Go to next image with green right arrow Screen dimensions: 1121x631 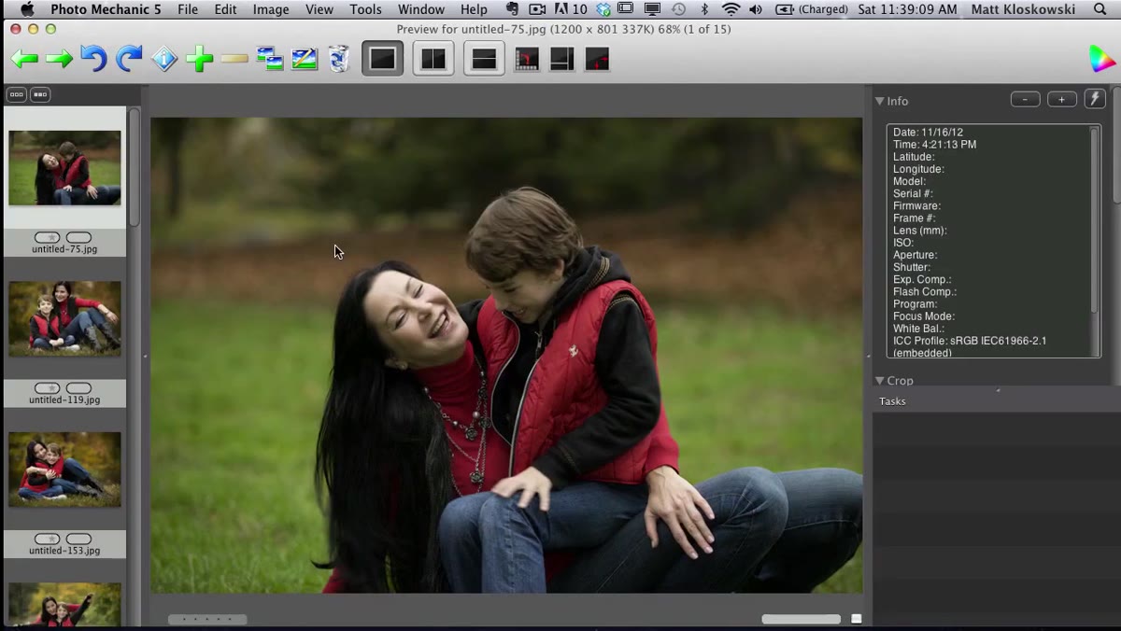click(x=60, y=60)
